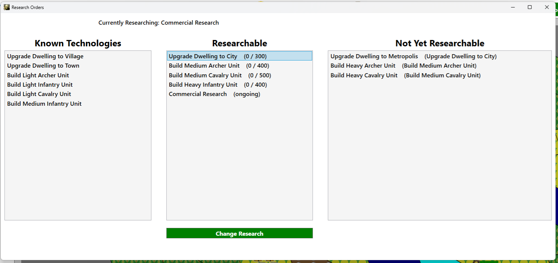Viewport: 558px width, 263px height.
Task: Pick Build Medium Cavalry Unit item
Action: (220, 75)
